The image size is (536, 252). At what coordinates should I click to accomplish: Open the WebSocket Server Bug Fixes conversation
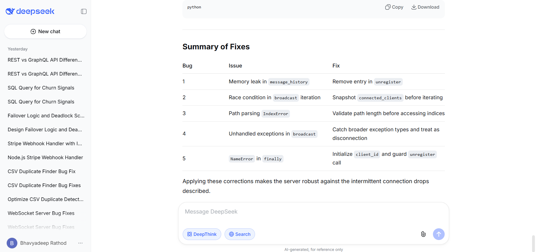[41, 213]
